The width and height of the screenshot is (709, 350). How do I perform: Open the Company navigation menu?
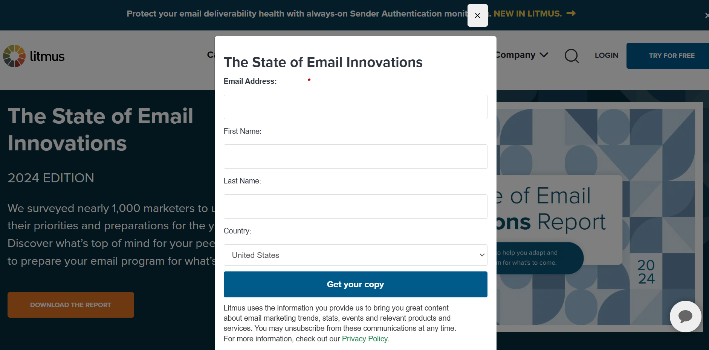515,55
